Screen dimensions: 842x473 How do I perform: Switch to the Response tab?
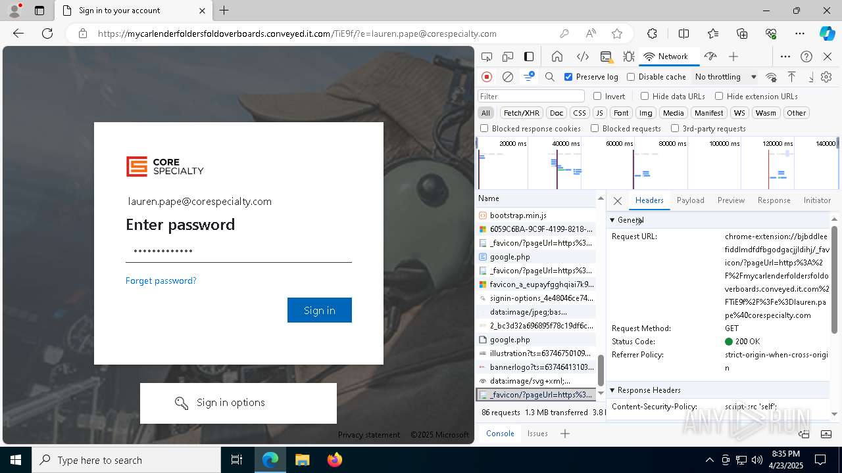click(774, 200)
